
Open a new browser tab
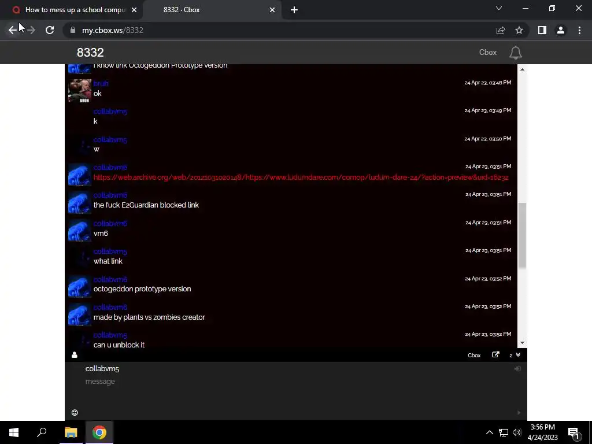pos(294,10)
